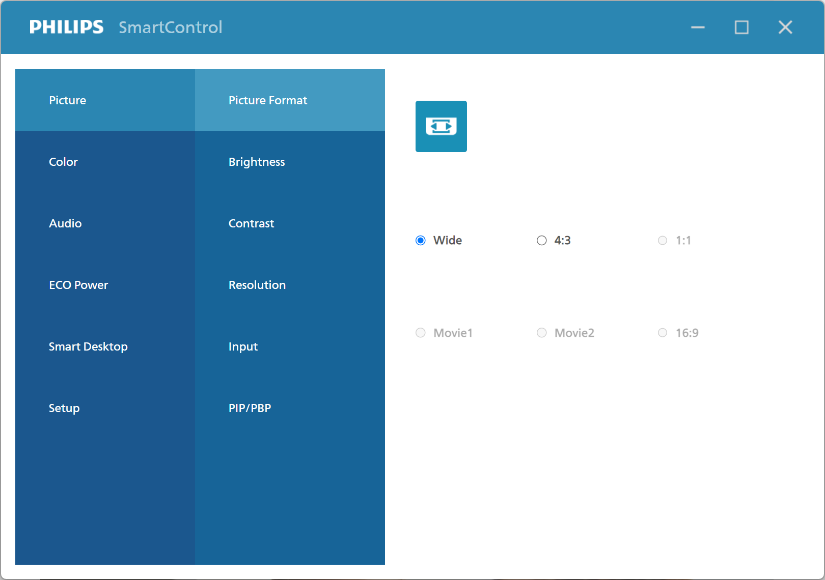This screenshot has height=580, width=825.
Task: Maximize the SmartControl window
Action: point(741,27)
